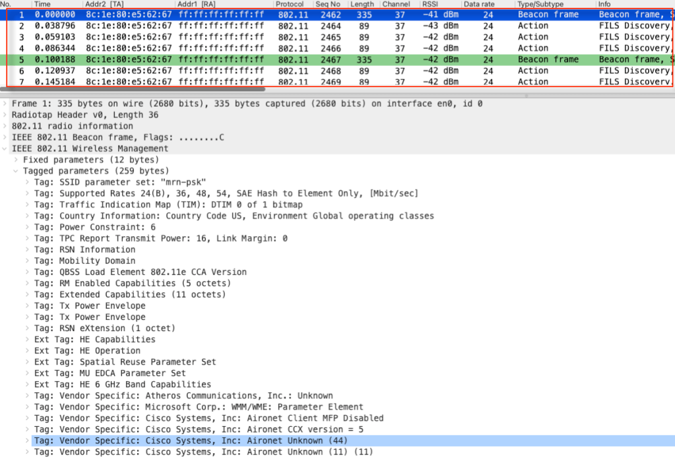Expand the SSID parameter set tag

[x=28, y=182]
